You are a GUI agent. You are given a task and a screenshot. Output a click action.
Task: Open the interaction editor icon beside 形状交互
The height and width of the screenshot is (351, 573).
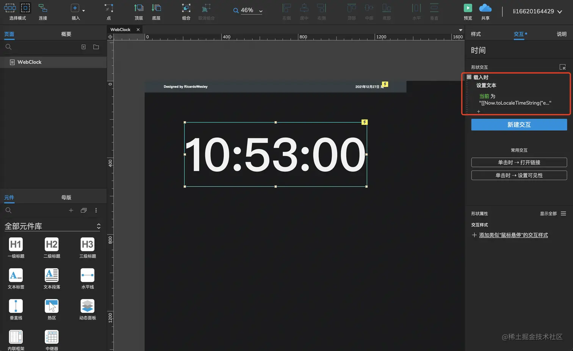[563, 67]
